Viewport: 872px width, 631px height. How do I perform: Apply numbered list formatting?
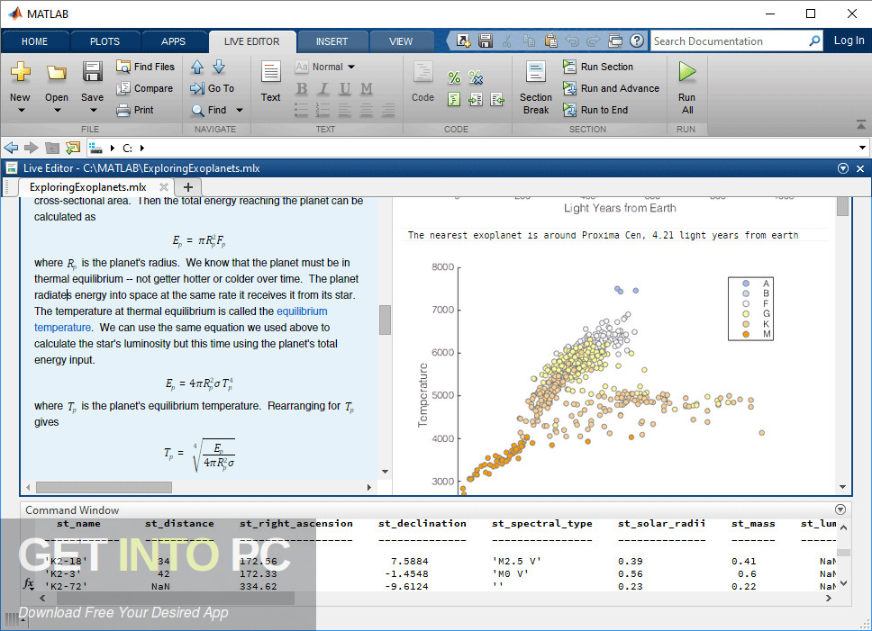[x=323, y=110]
